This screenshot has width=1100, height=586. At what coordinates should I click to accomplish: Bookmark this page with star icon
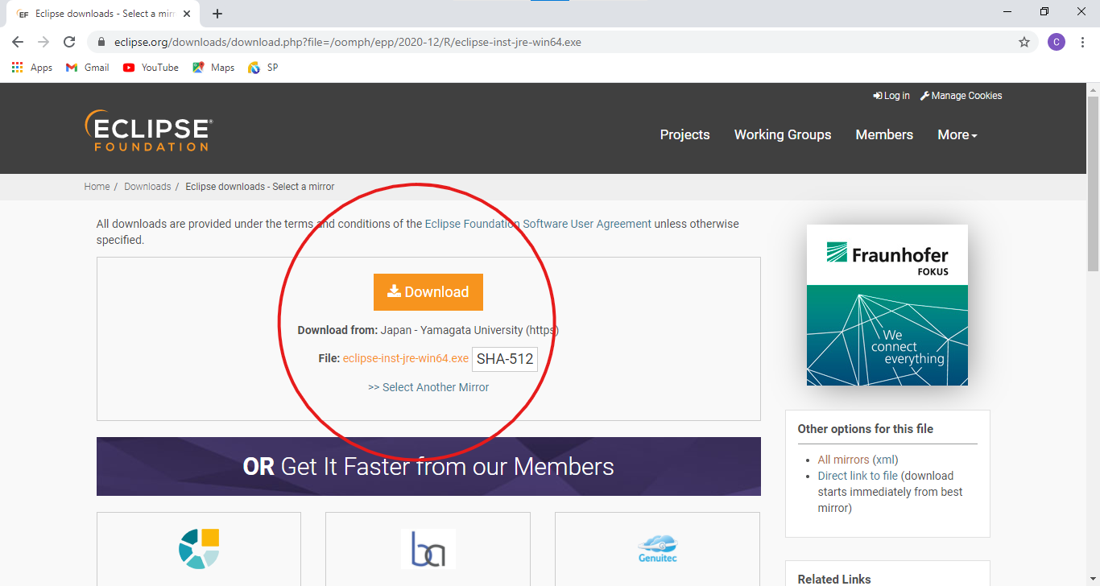coord(1024,42)
